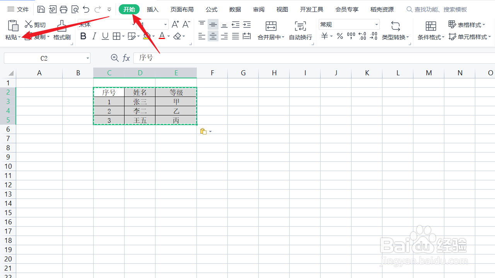Click the export/output as PDF icon

coord(53,9)
